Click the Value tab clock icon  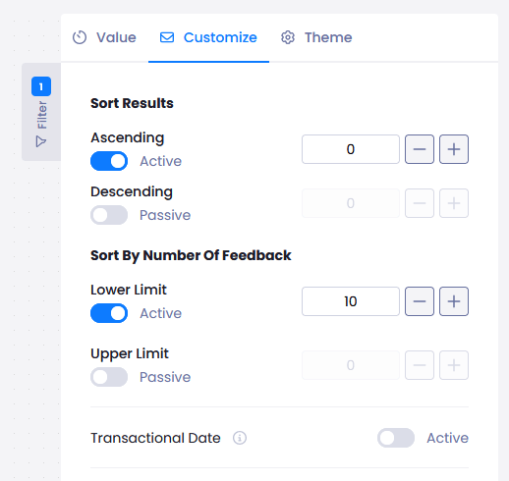pyautogui.click(x=80, y=37)
